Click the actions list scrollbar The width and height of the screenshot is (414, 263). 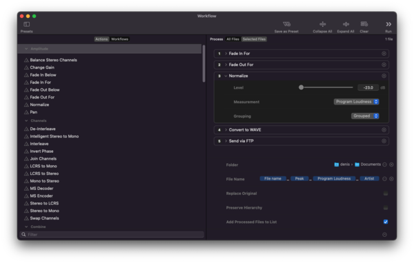[204, 64]
